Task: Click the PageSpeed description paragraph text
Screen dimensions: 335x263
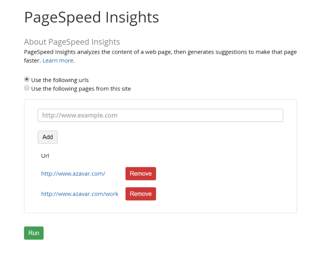Action: pyautogui.click(x=158, y=52)
